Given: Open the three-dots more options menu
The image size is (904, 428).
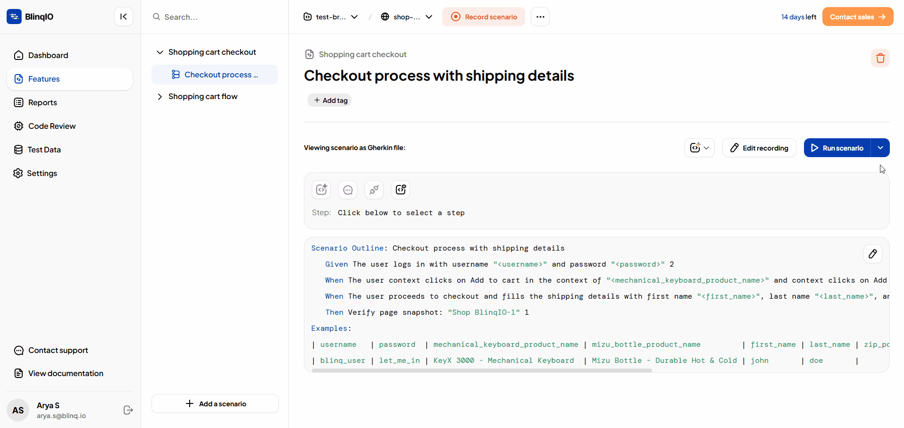Looking at the screenshot, I should 540,17.
